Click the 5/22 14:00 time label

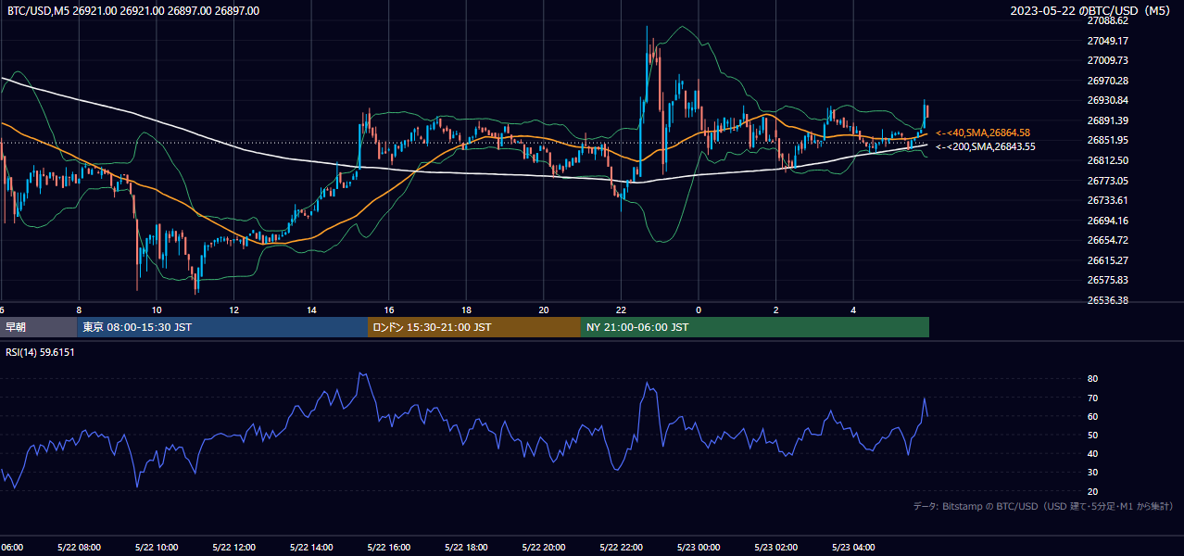pyautogui.click(x=311, y=547)
